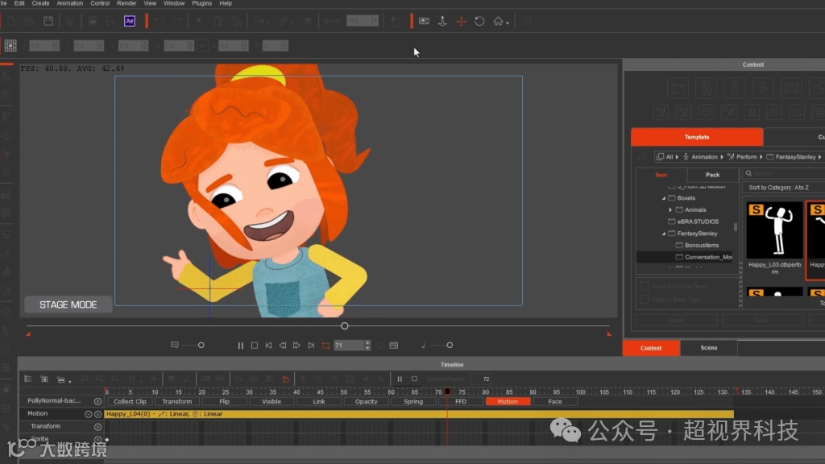Click the home reset view icon
This screenshot has height=464, width=825.
click(x=499, y=21)
